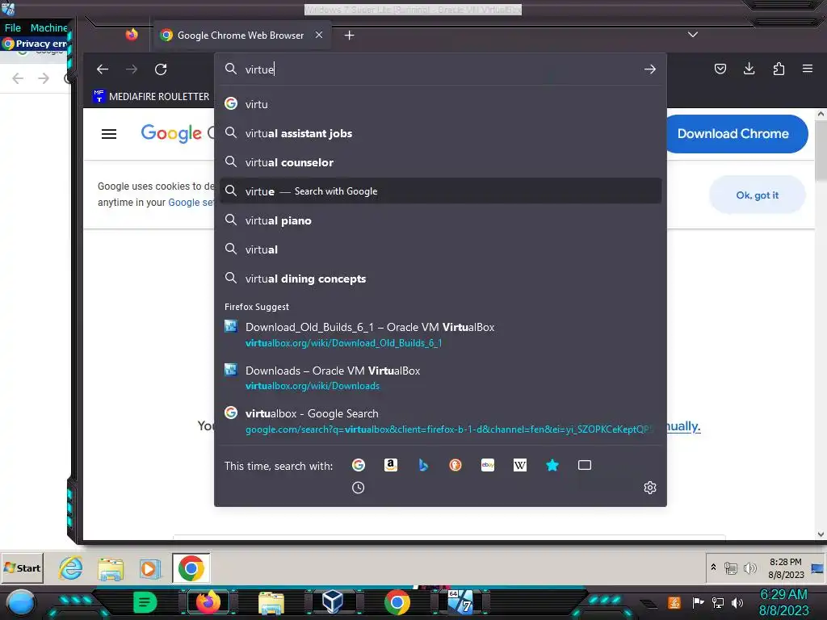
Task: Click into the address bar text 'virtue'
Action: pyautogui.click(x=259, y=69)
